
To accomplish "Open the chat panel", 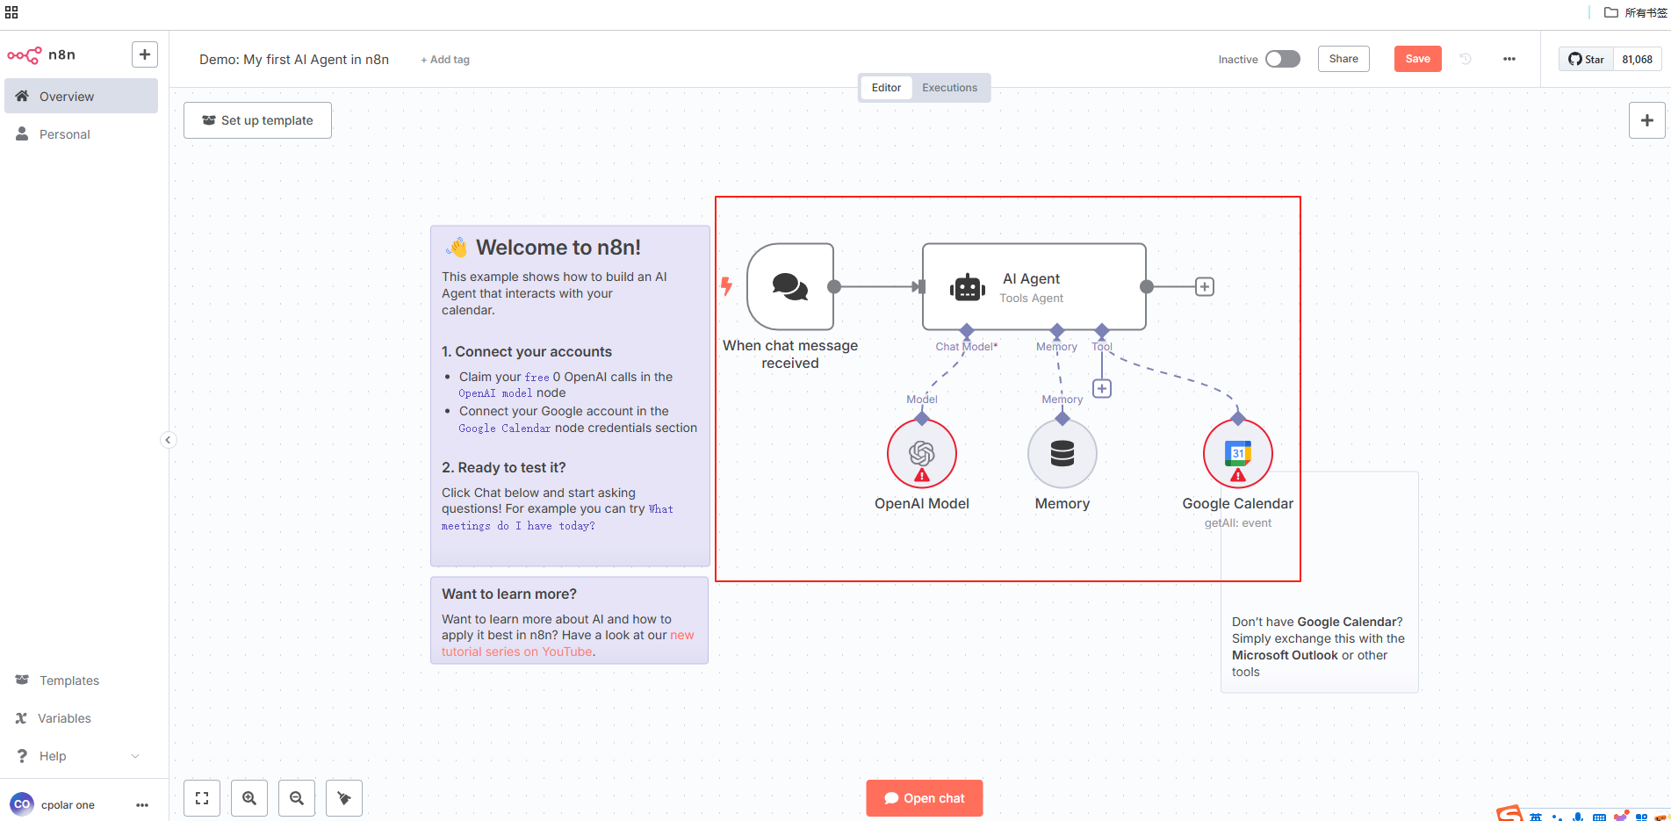I will tap(925, 798).
